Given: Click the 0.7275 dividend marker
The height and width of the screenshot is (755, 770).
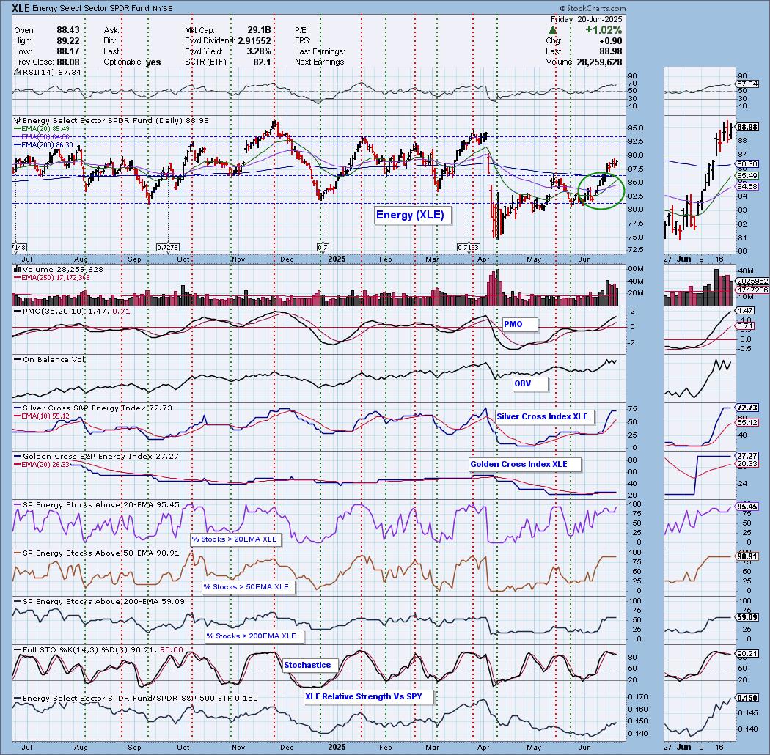Looking at the screenshot, I should click(x=167, y=248).
